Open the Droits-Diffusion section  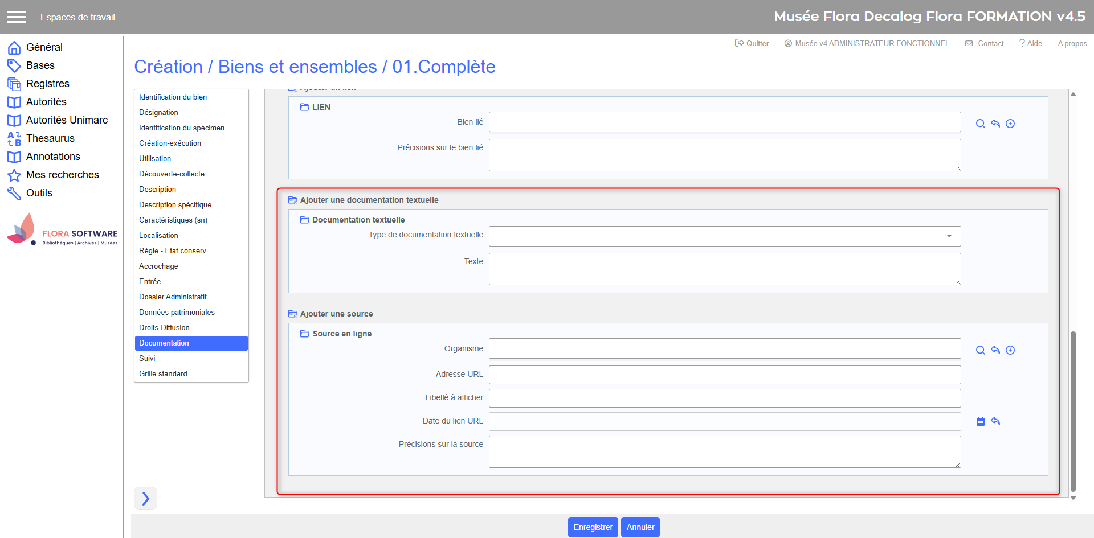click(164, 327)
